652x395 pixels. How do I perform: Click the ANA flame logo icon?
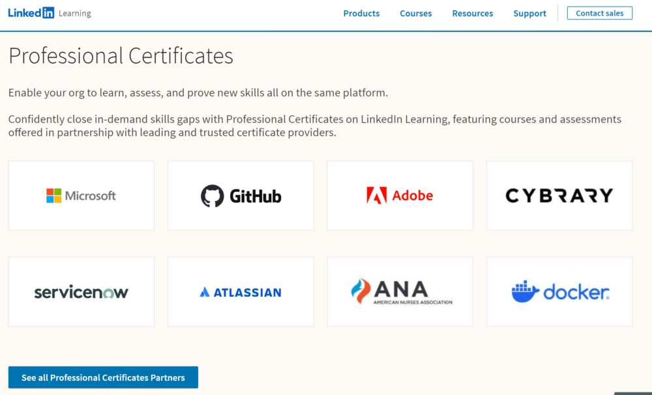(361, 292)
